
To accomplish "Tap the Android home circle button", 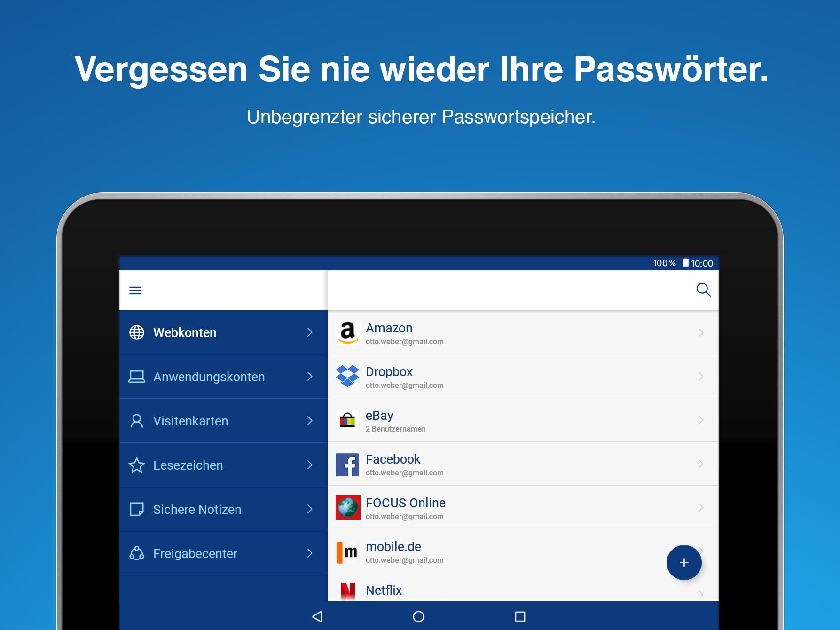I will click(x=418, y=616).
